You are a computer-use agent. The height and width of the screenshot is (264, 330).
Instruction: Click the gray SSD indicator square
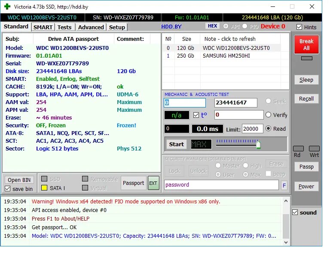tap(44, 179)
